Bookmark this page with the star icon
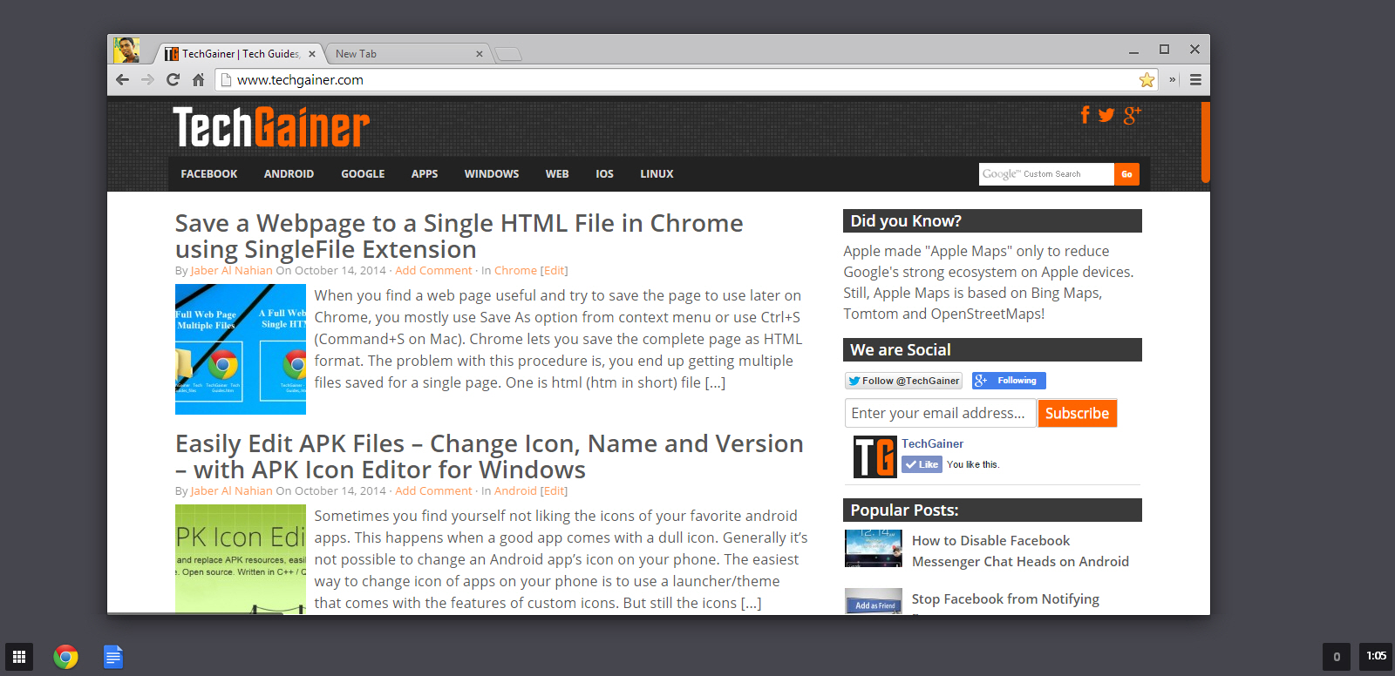 [1147, 80]
